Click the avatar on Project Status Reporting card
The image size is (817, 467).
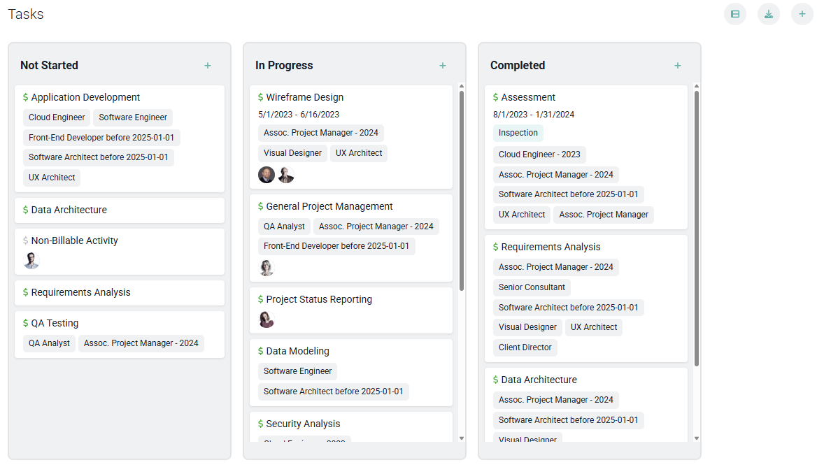pos(267,319)
